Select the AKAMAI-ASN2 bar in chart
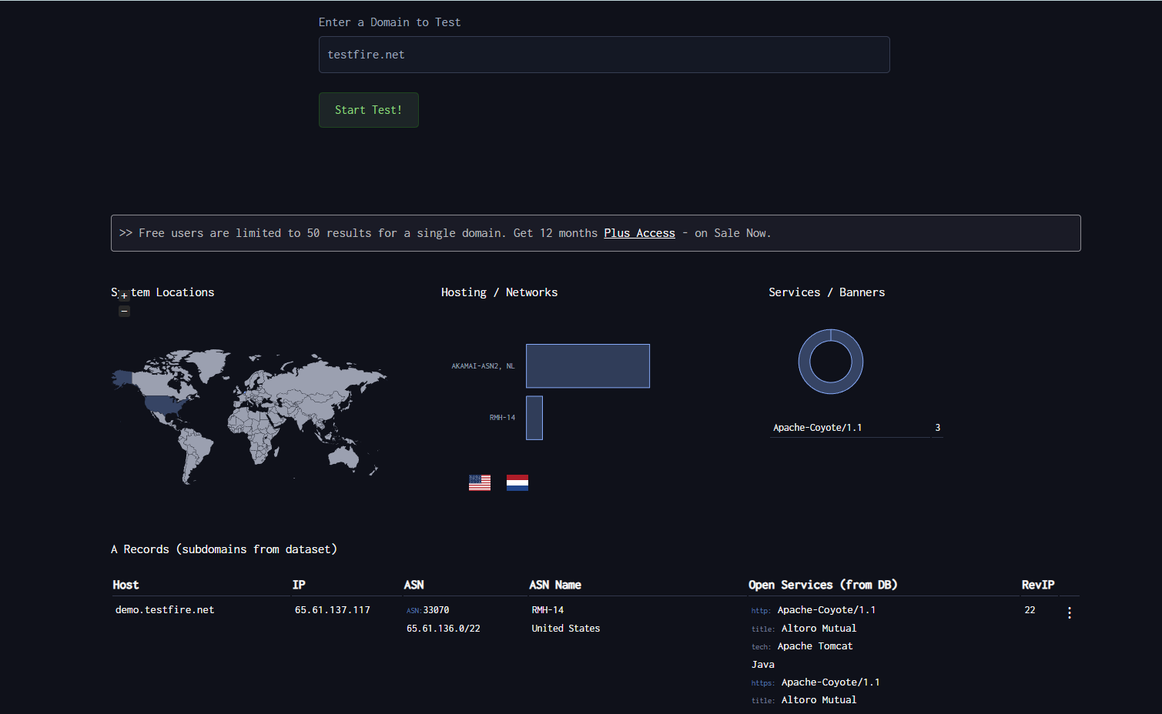This screenshot has height=714, width=1162. tap(588, 366)
